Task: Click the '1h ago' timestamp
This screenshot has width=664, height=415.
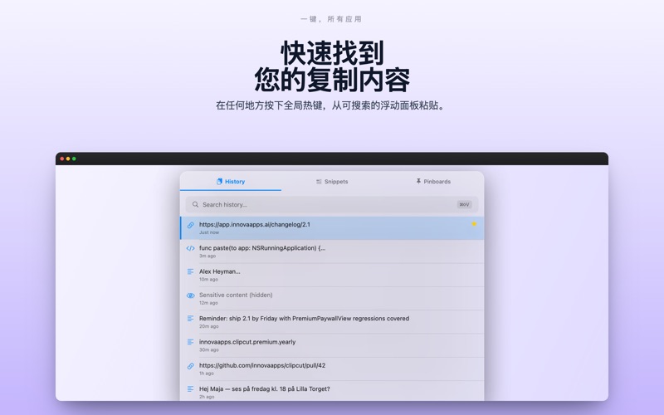Action: 207,373
